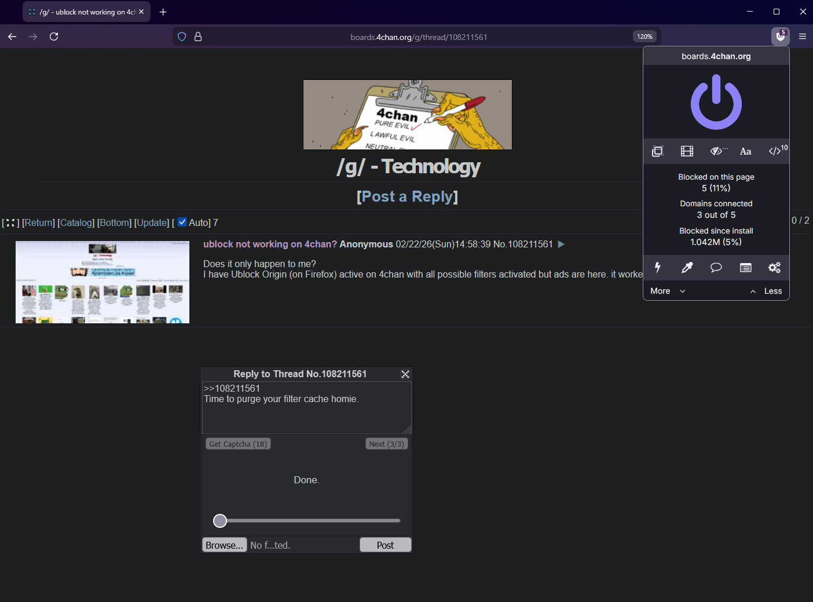
Task: Click the 4chan banner image
Action: [x=408, y=115]
